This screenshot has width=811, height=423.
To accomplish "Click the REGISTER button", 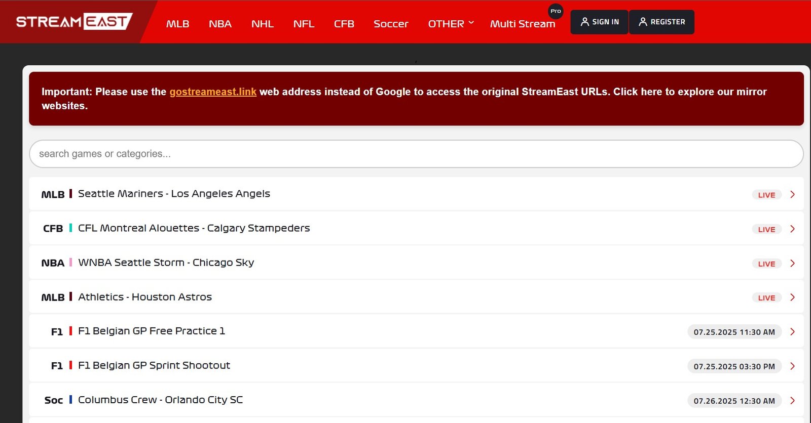I will [661, 22].
